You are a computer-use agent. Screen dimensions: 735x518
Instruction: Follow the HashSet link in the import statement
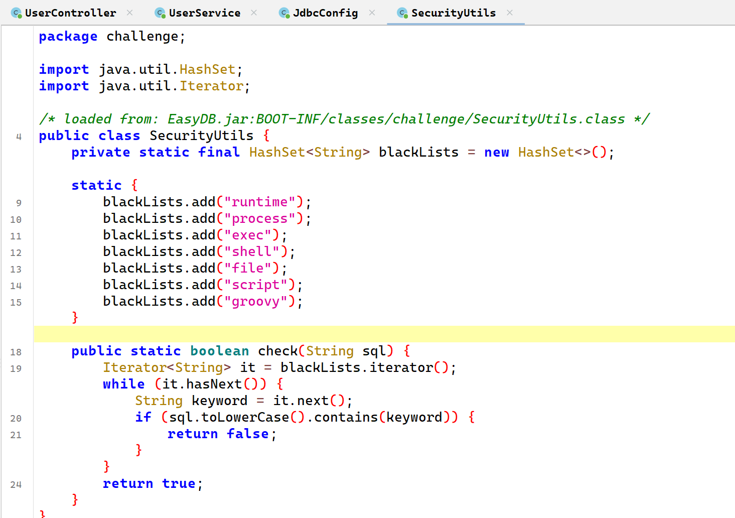click(207, 69)
